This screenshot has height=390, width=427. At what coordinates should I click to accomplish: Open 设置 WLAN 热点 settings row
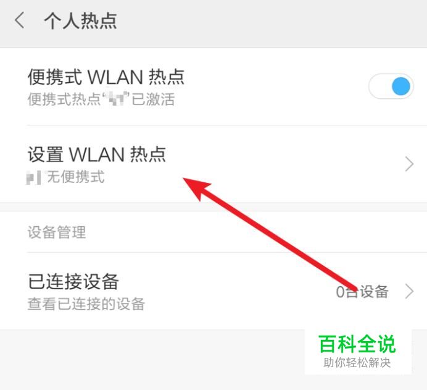tap(213, 164)
